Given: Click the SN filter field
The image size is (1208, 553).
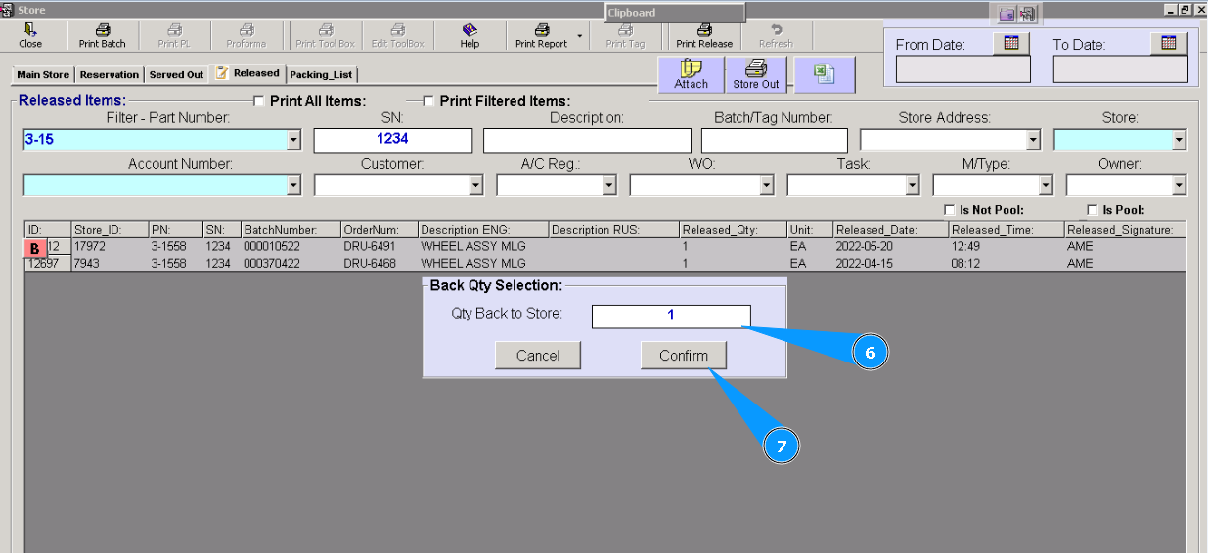Looking at the screenshot, I should tap(392, 140).
